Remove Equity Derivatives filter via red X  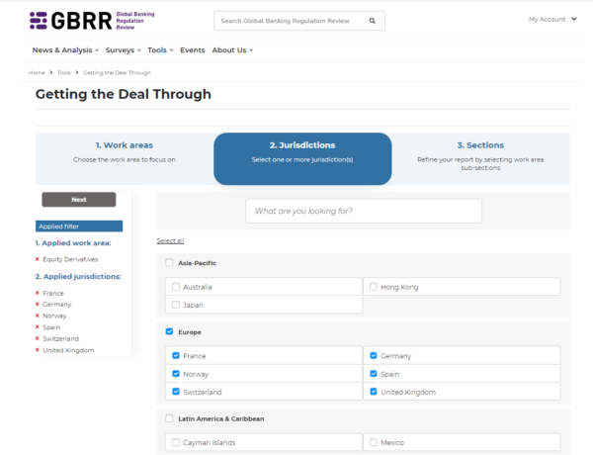pyautogui.click(x=38, y=259)
